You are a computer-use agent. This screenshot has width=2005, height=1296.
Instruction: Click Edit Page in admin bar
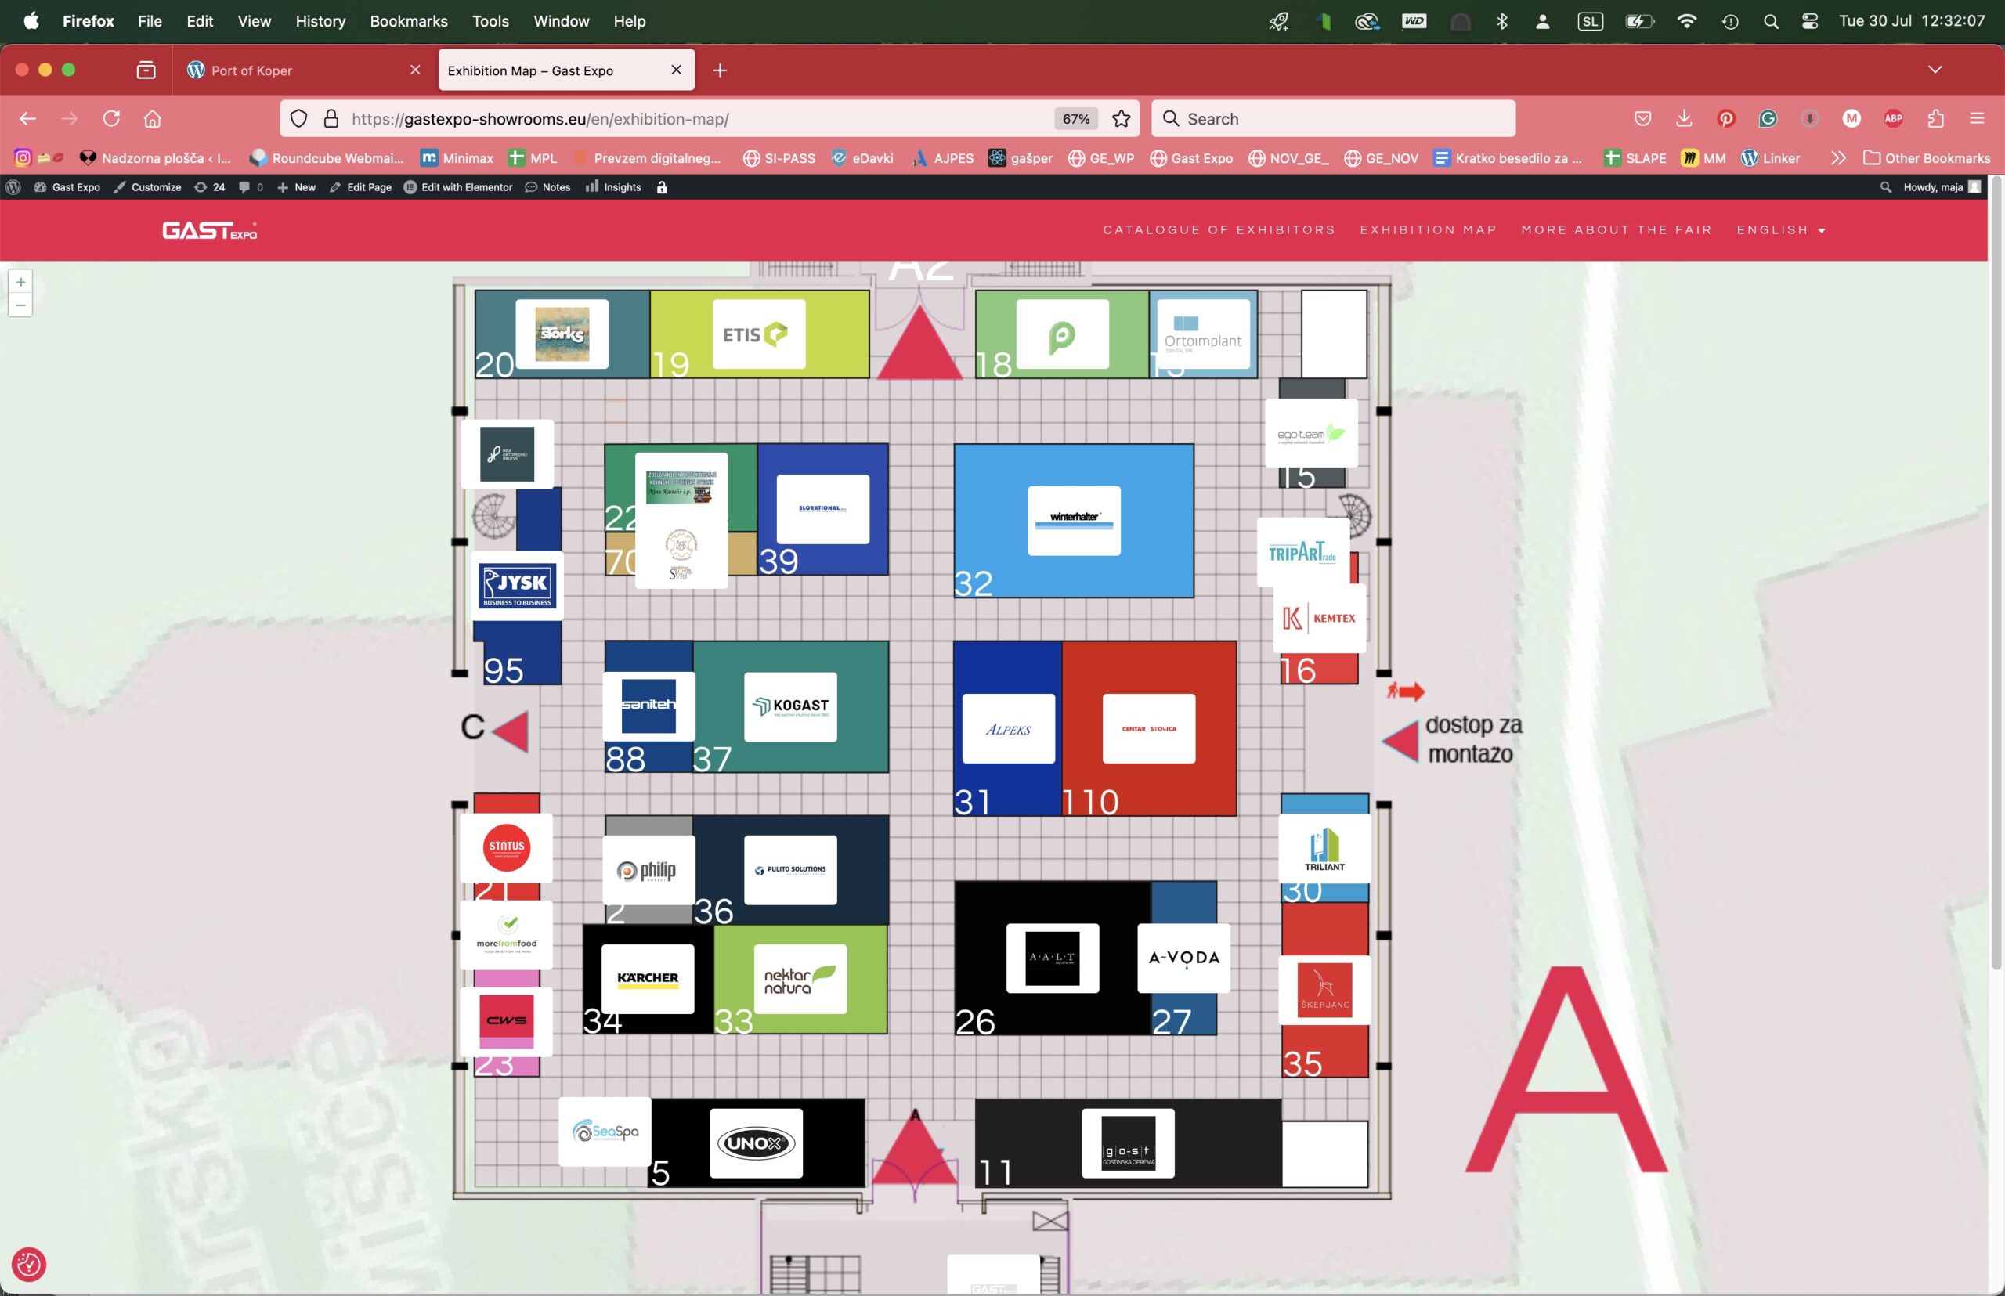click(x=360, y=187)
